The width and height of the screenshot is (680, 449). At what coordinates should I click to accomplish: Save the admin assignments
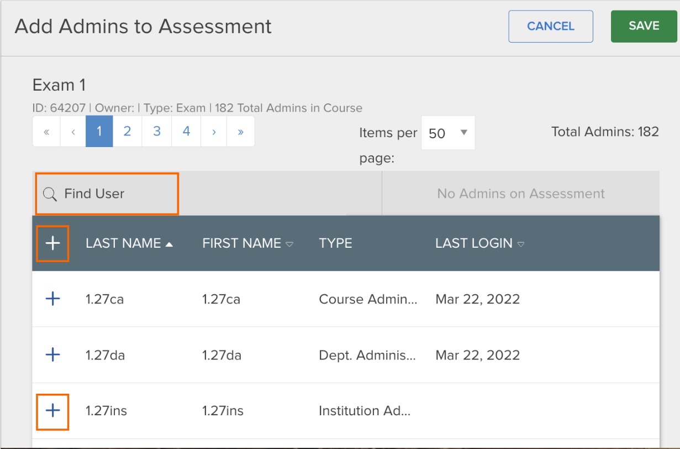(644, 27)
